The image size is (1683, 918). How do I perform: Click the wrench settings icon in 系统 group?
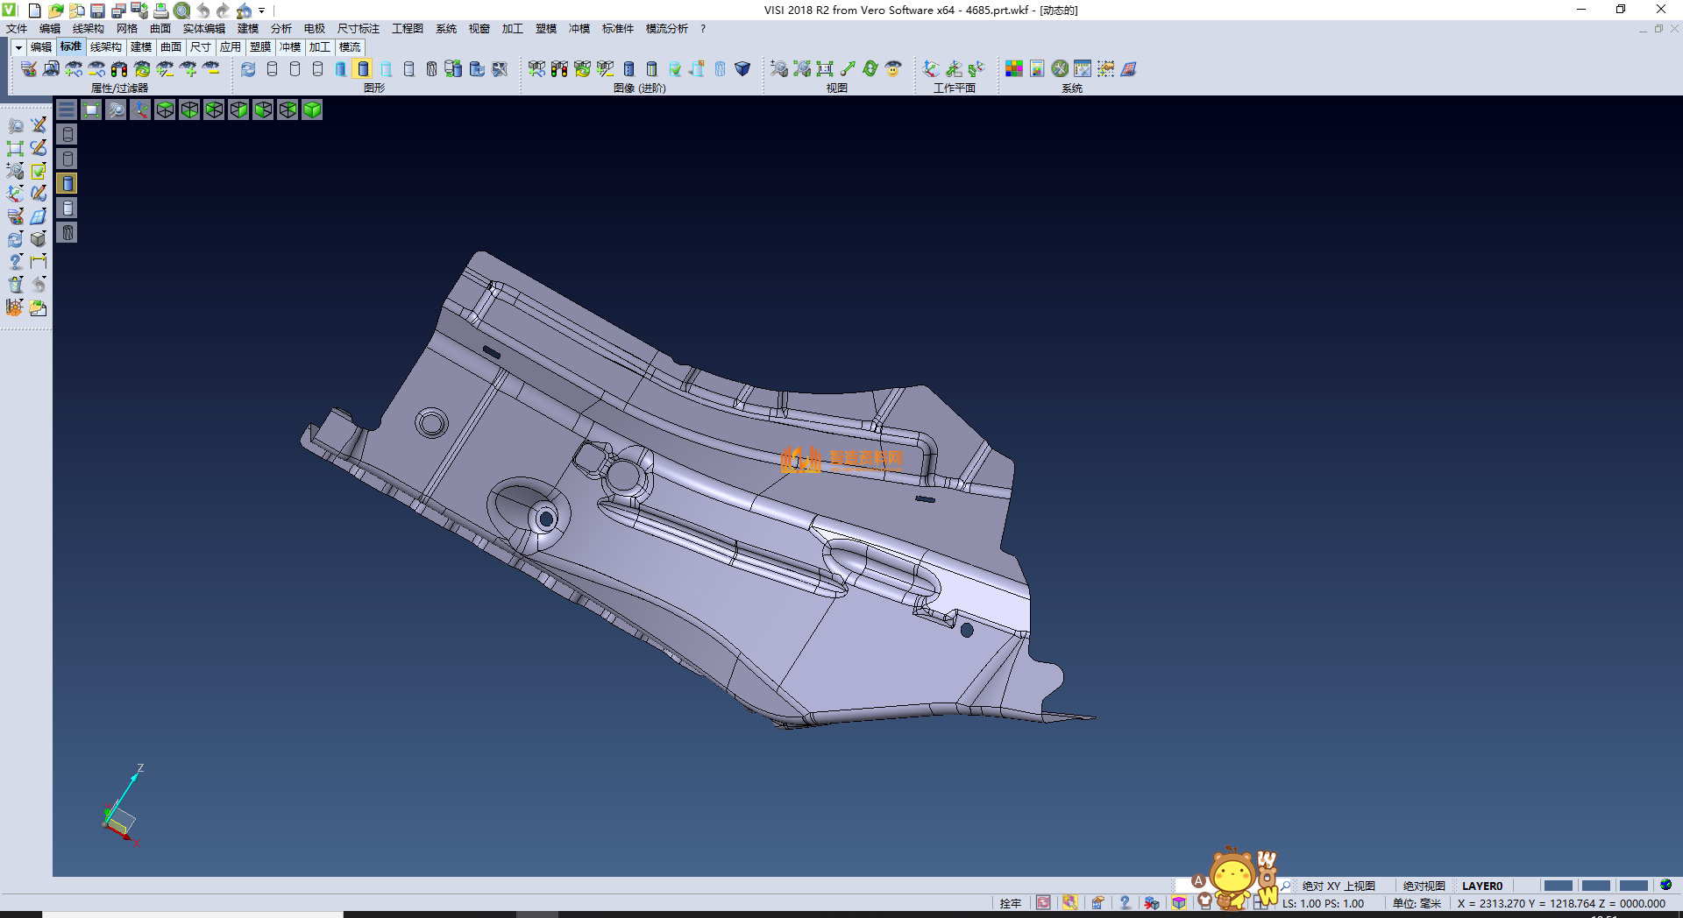pos(1060,68)
